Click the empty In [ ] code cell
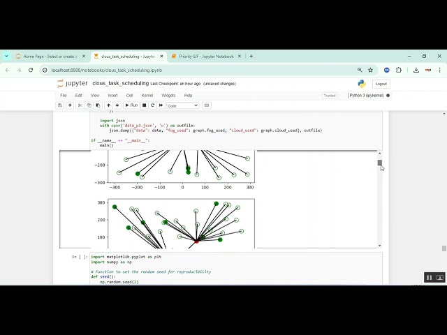 pos(236,268)
